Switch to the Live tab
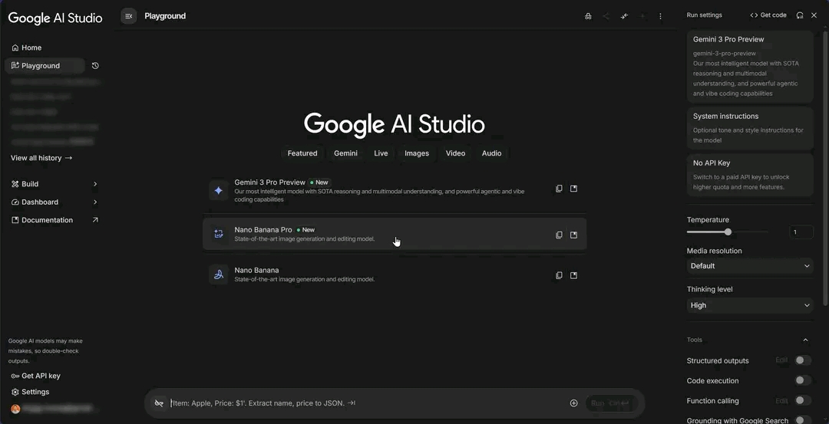The width and height of the screenshot is (829, 424). point(381,153)
